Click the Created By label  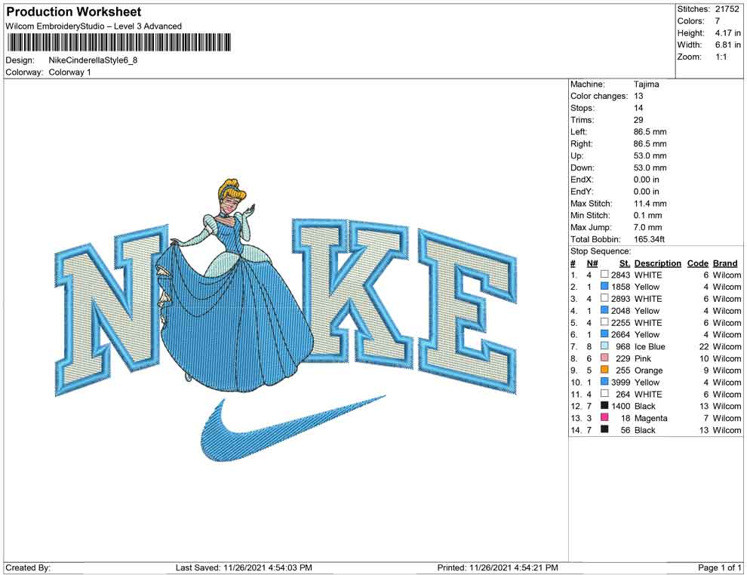[28, 567]
